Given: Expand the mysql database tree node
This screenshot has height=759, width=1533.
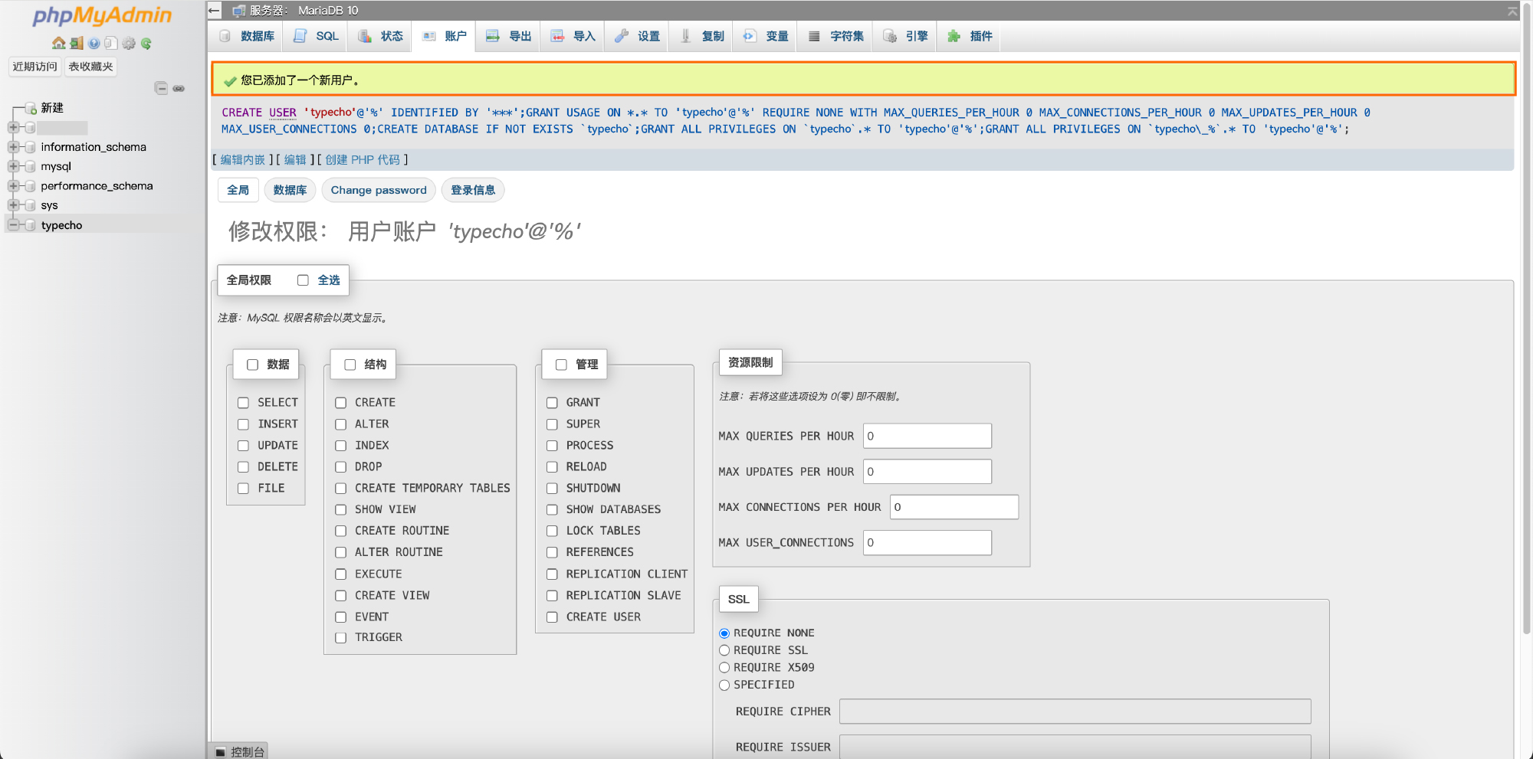Looking at the screenshot, I should tap(13, 166).
